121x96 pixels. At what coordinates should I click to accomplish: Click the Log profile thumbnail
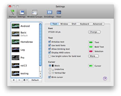pyautogui.click(x=16, y=50)
